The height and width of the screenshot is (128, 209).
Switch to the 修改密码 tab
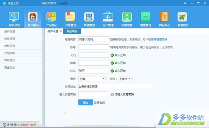pyautogui.click(x=72, y=31)
